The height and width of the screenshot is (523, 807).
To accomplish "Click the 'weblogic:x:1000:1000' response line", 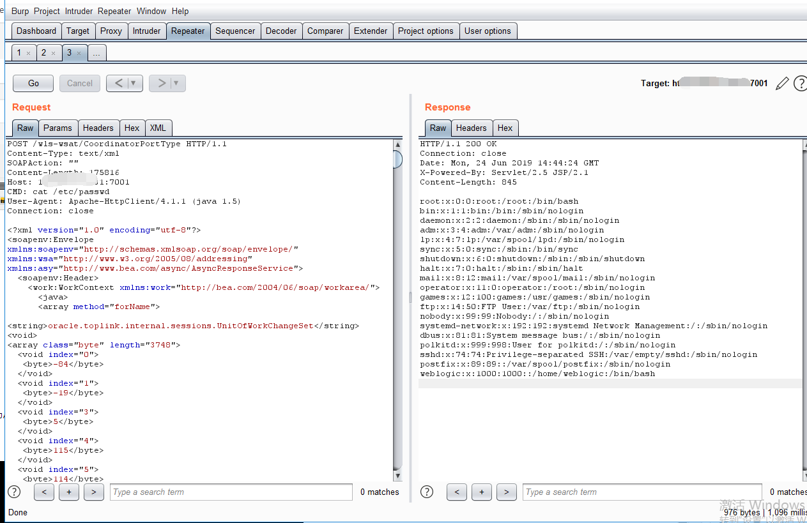I will (x=537, y=374).
